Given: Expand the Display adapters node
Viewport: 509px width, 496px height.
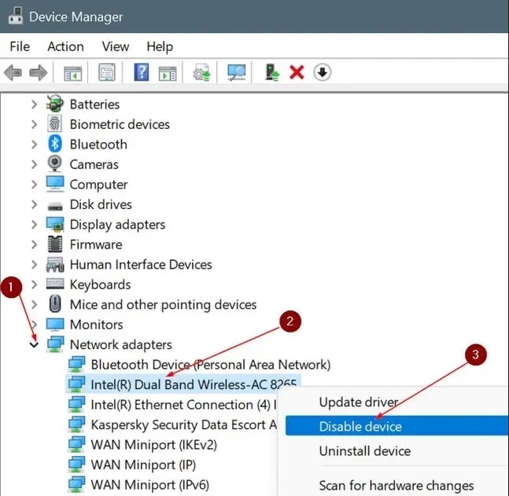Looking at the screenshot, I should tap(34, 225).
